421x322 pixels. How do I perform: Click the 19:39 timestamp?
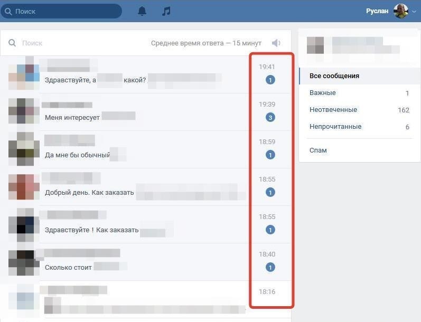pos(267,105)
